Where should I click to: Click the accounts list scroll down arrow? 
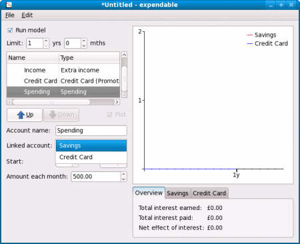(x=125, y=95)
